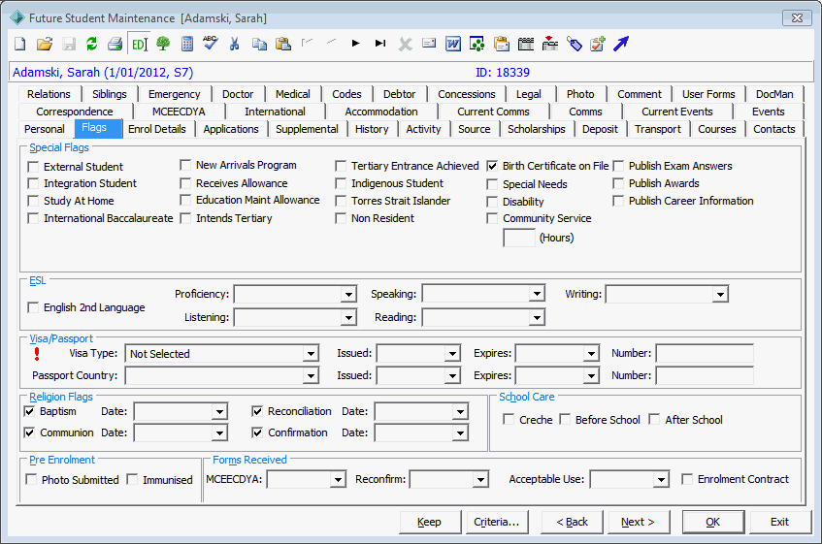Expand the Speaking dropdown
822x544 pixels.
(x=537, y=294)
